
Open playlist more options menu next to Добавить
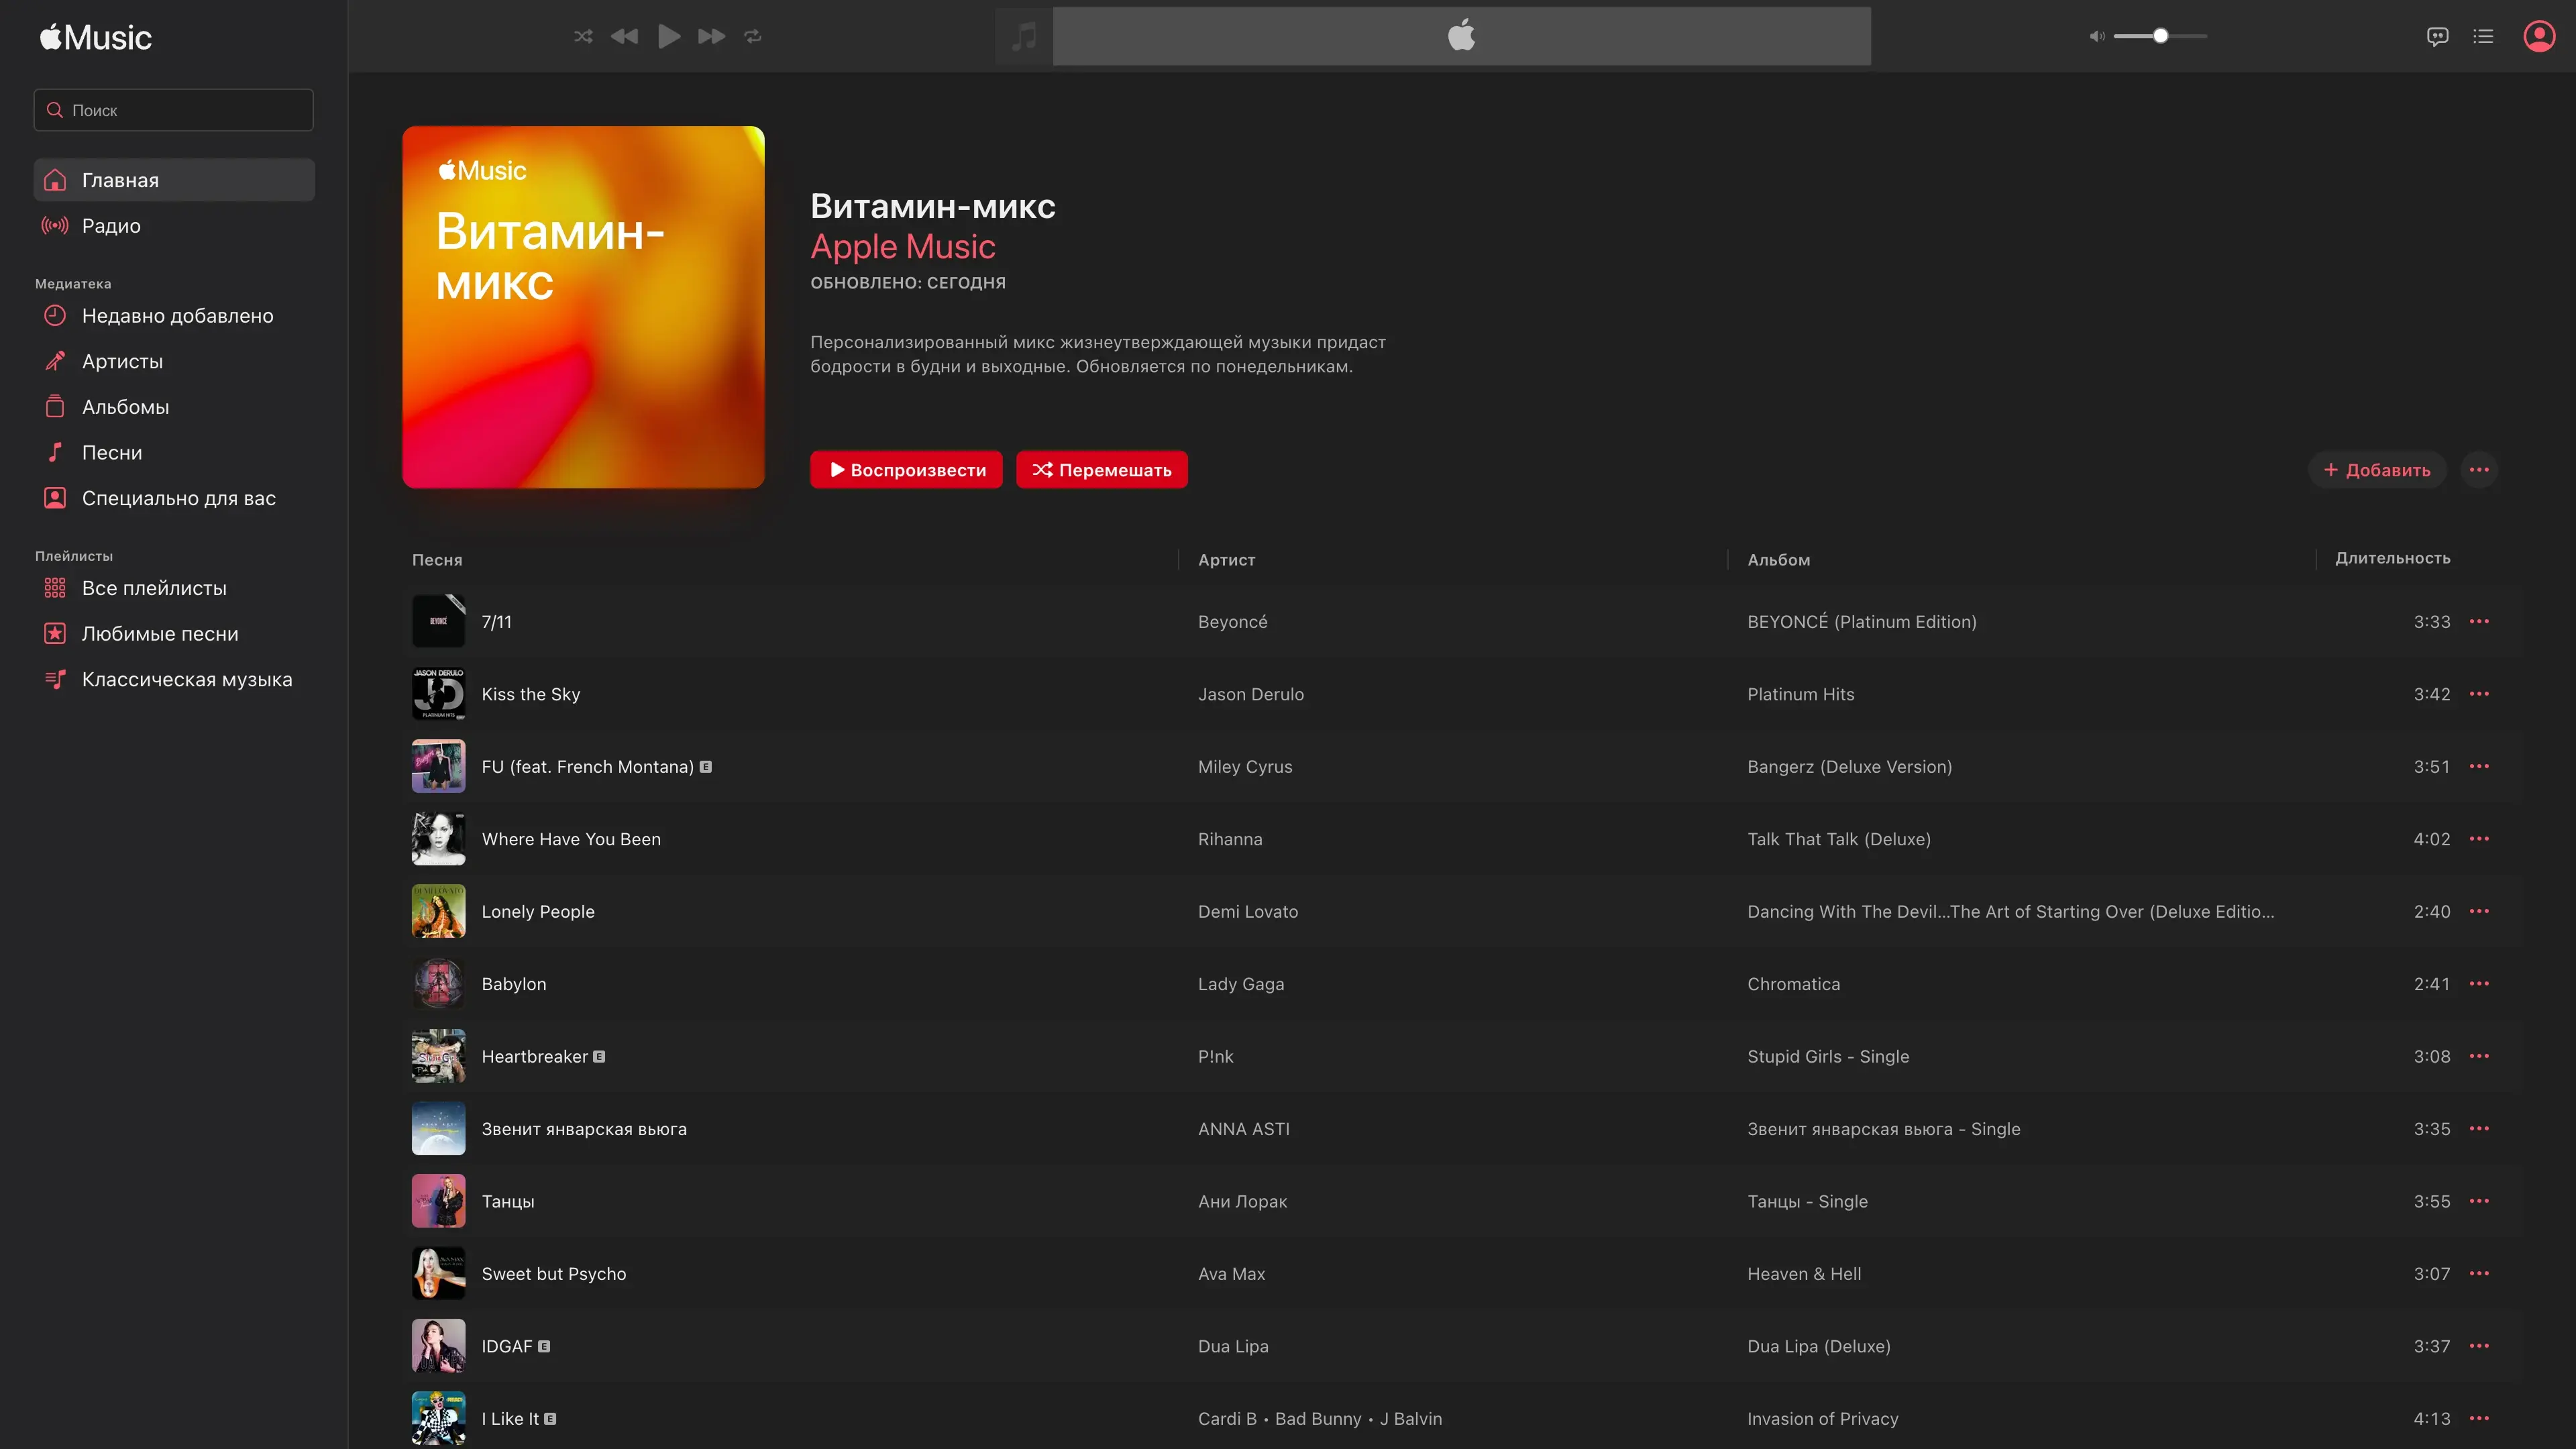(x=2478, y=470)
